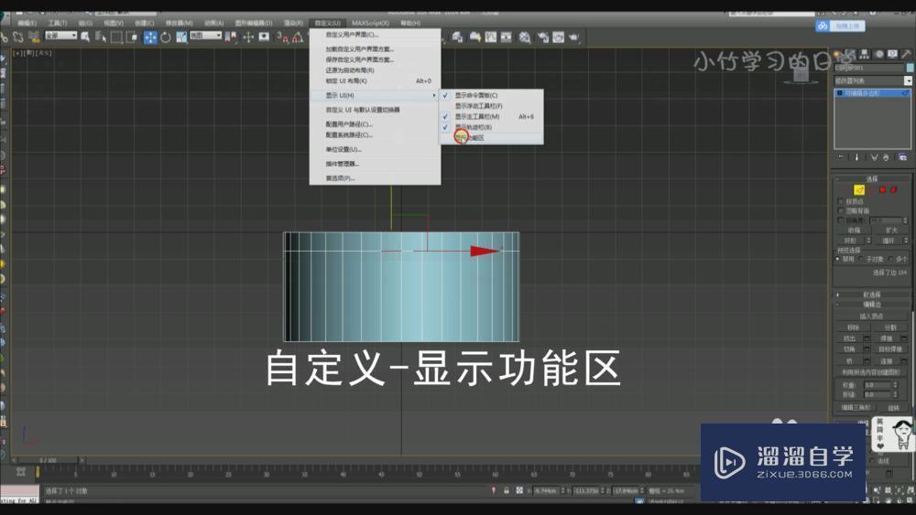The height and width of the screenshot is (515, 916).
Task: Collapse the 编辑边 rollout
Action: point(872,305)
